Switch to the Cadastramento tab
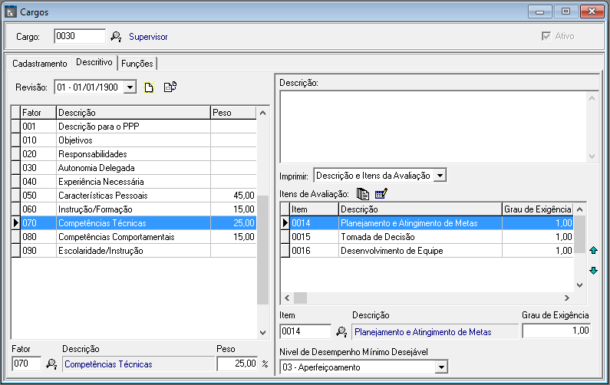Image resolution: width=610 pixels, height=385 pixels. pos(40,64)
